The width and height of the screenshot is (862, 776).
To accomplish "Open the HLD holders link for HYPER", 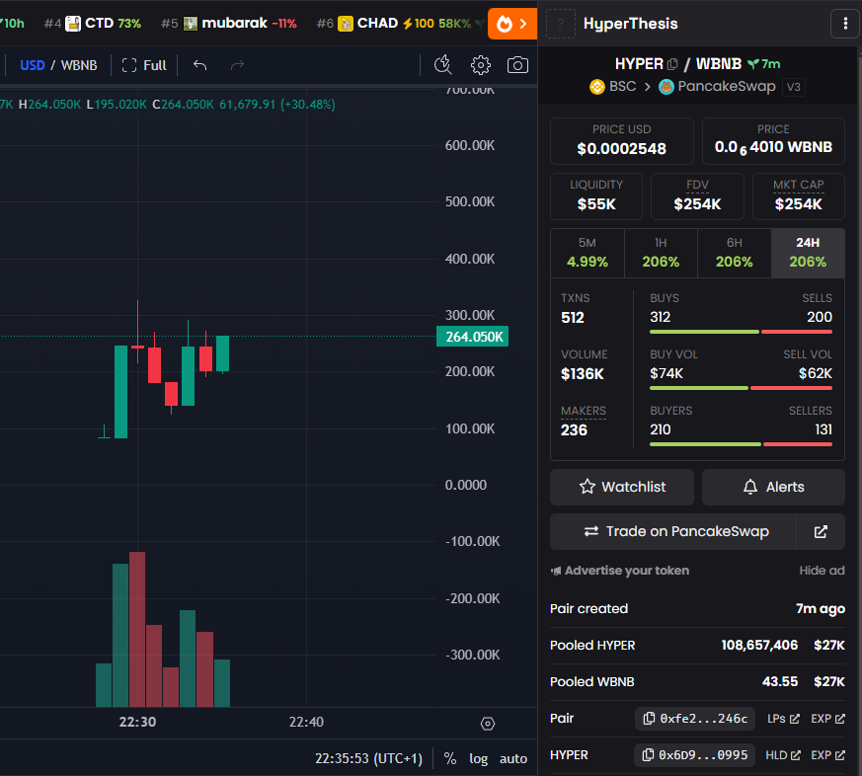I will (x=783, y=755).
